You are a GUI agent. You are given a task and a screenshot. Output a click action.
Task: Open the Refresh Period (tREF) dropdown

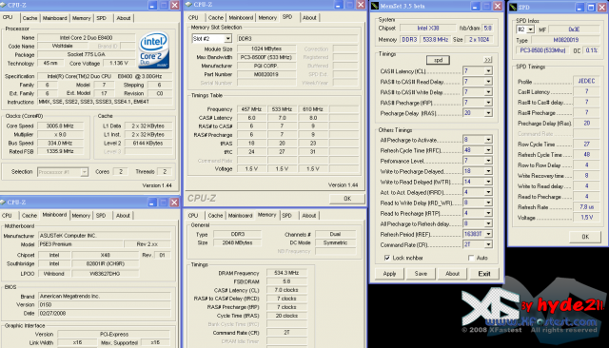coord(488,234)
